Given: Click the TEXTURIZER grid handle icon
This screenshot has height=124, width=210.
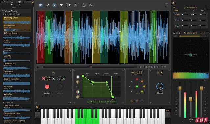Looking at the screenshot, I should (x=207, y=8).
